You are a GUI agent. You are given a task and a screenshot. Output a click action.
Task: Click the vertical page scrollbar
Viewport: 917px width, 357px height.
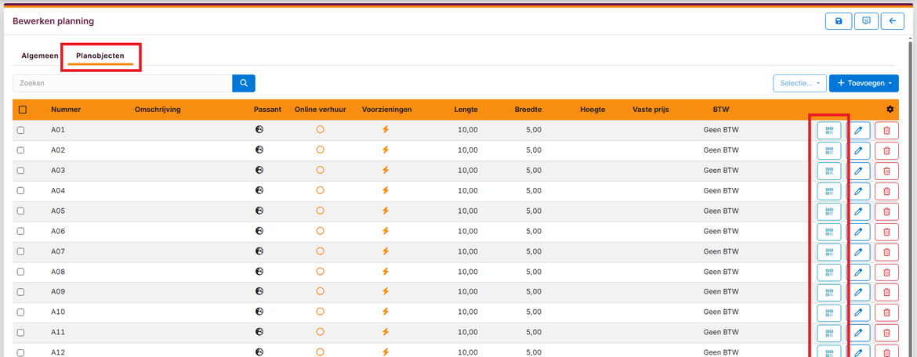911,199
